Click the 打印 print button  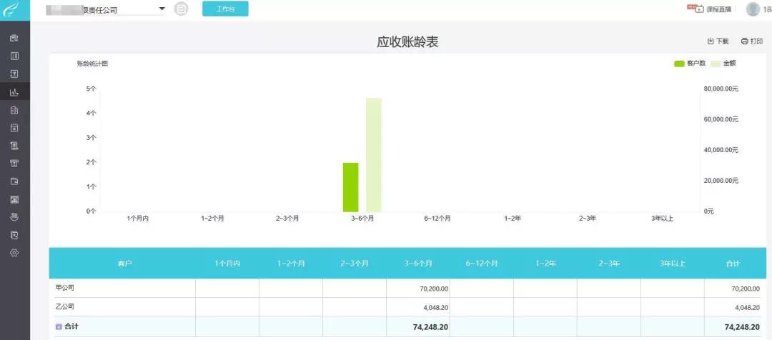(752, 41)
